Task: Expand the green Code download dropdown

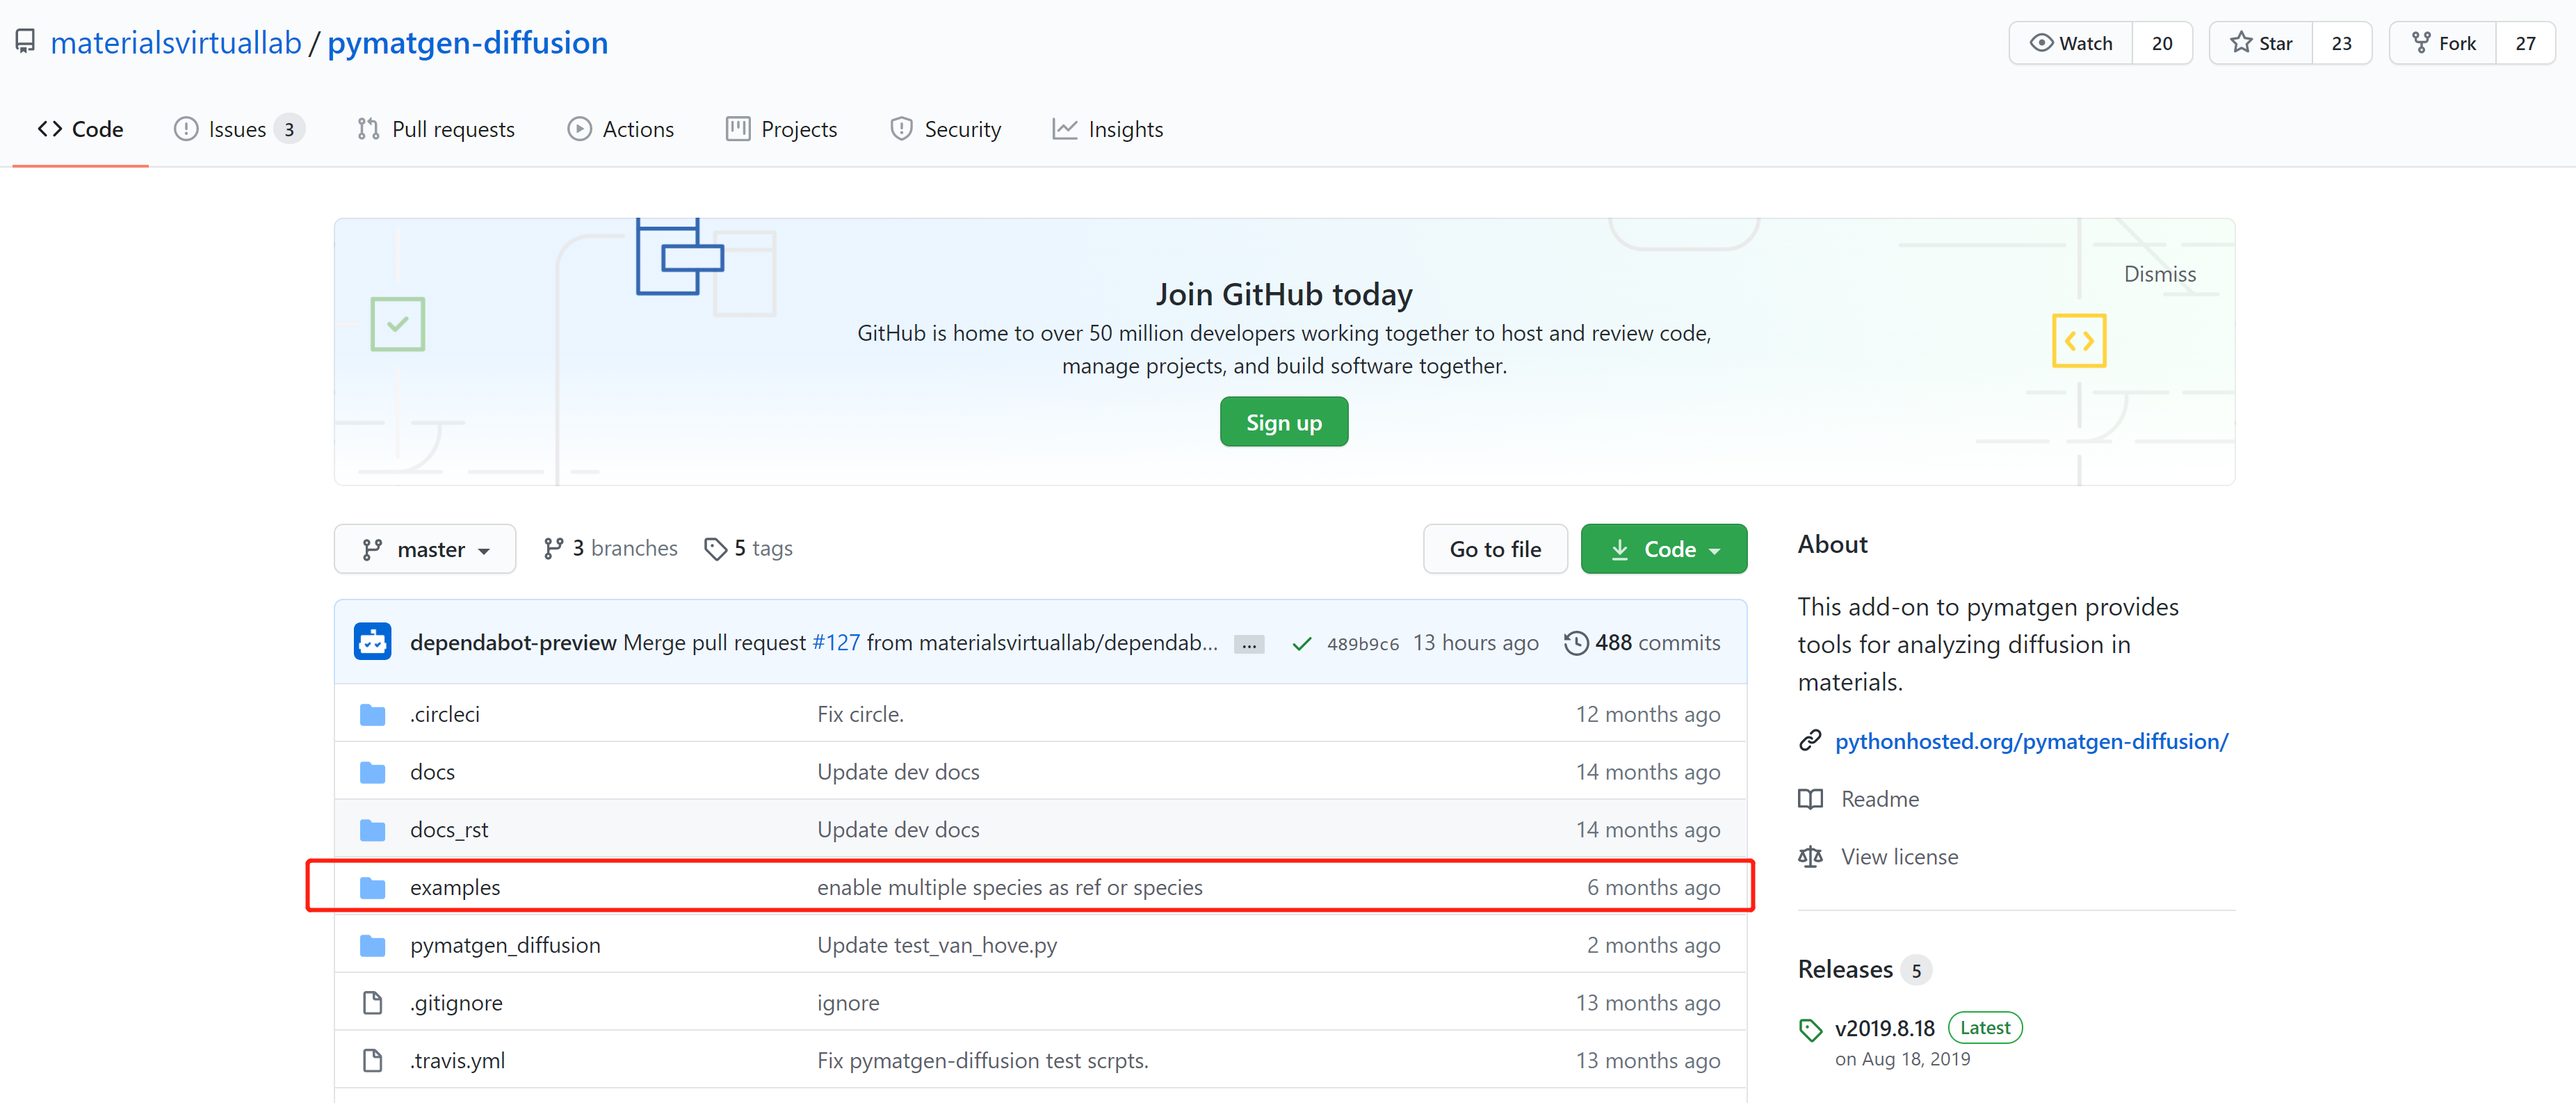Action: (x=1664, y=549)
